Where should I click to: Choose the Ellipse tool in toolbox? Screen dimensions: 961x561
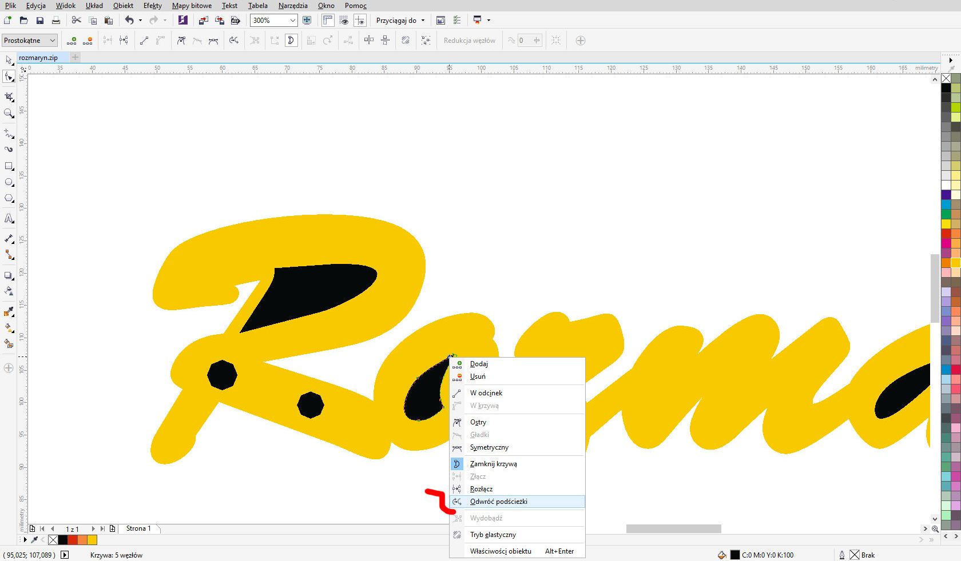[x=9, y=182]
